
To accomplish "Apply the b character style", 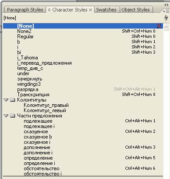I will tap(83, 42).
